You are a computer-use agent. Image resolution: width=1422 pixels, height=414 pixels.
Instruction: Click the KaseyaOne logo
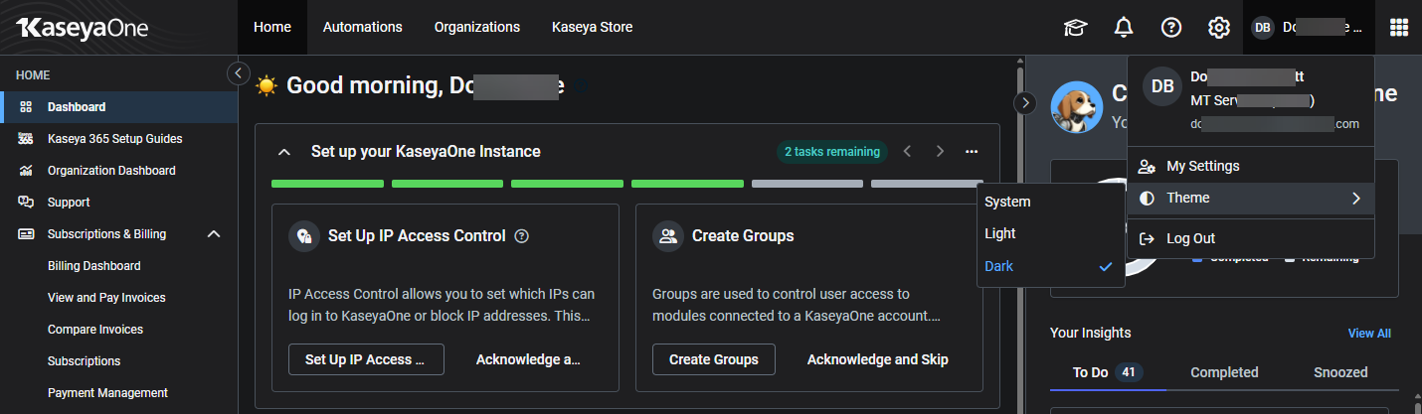82,28
